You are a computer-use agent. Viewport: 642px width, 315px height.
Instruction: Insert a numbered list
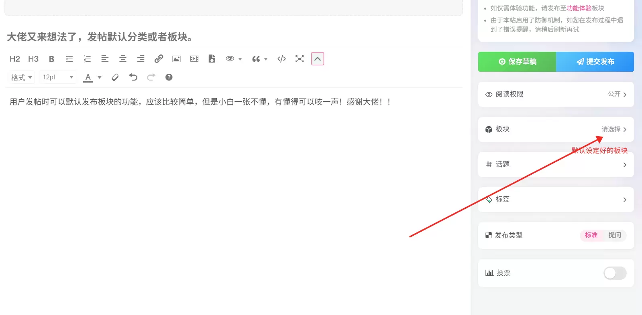tap(87, 59)
